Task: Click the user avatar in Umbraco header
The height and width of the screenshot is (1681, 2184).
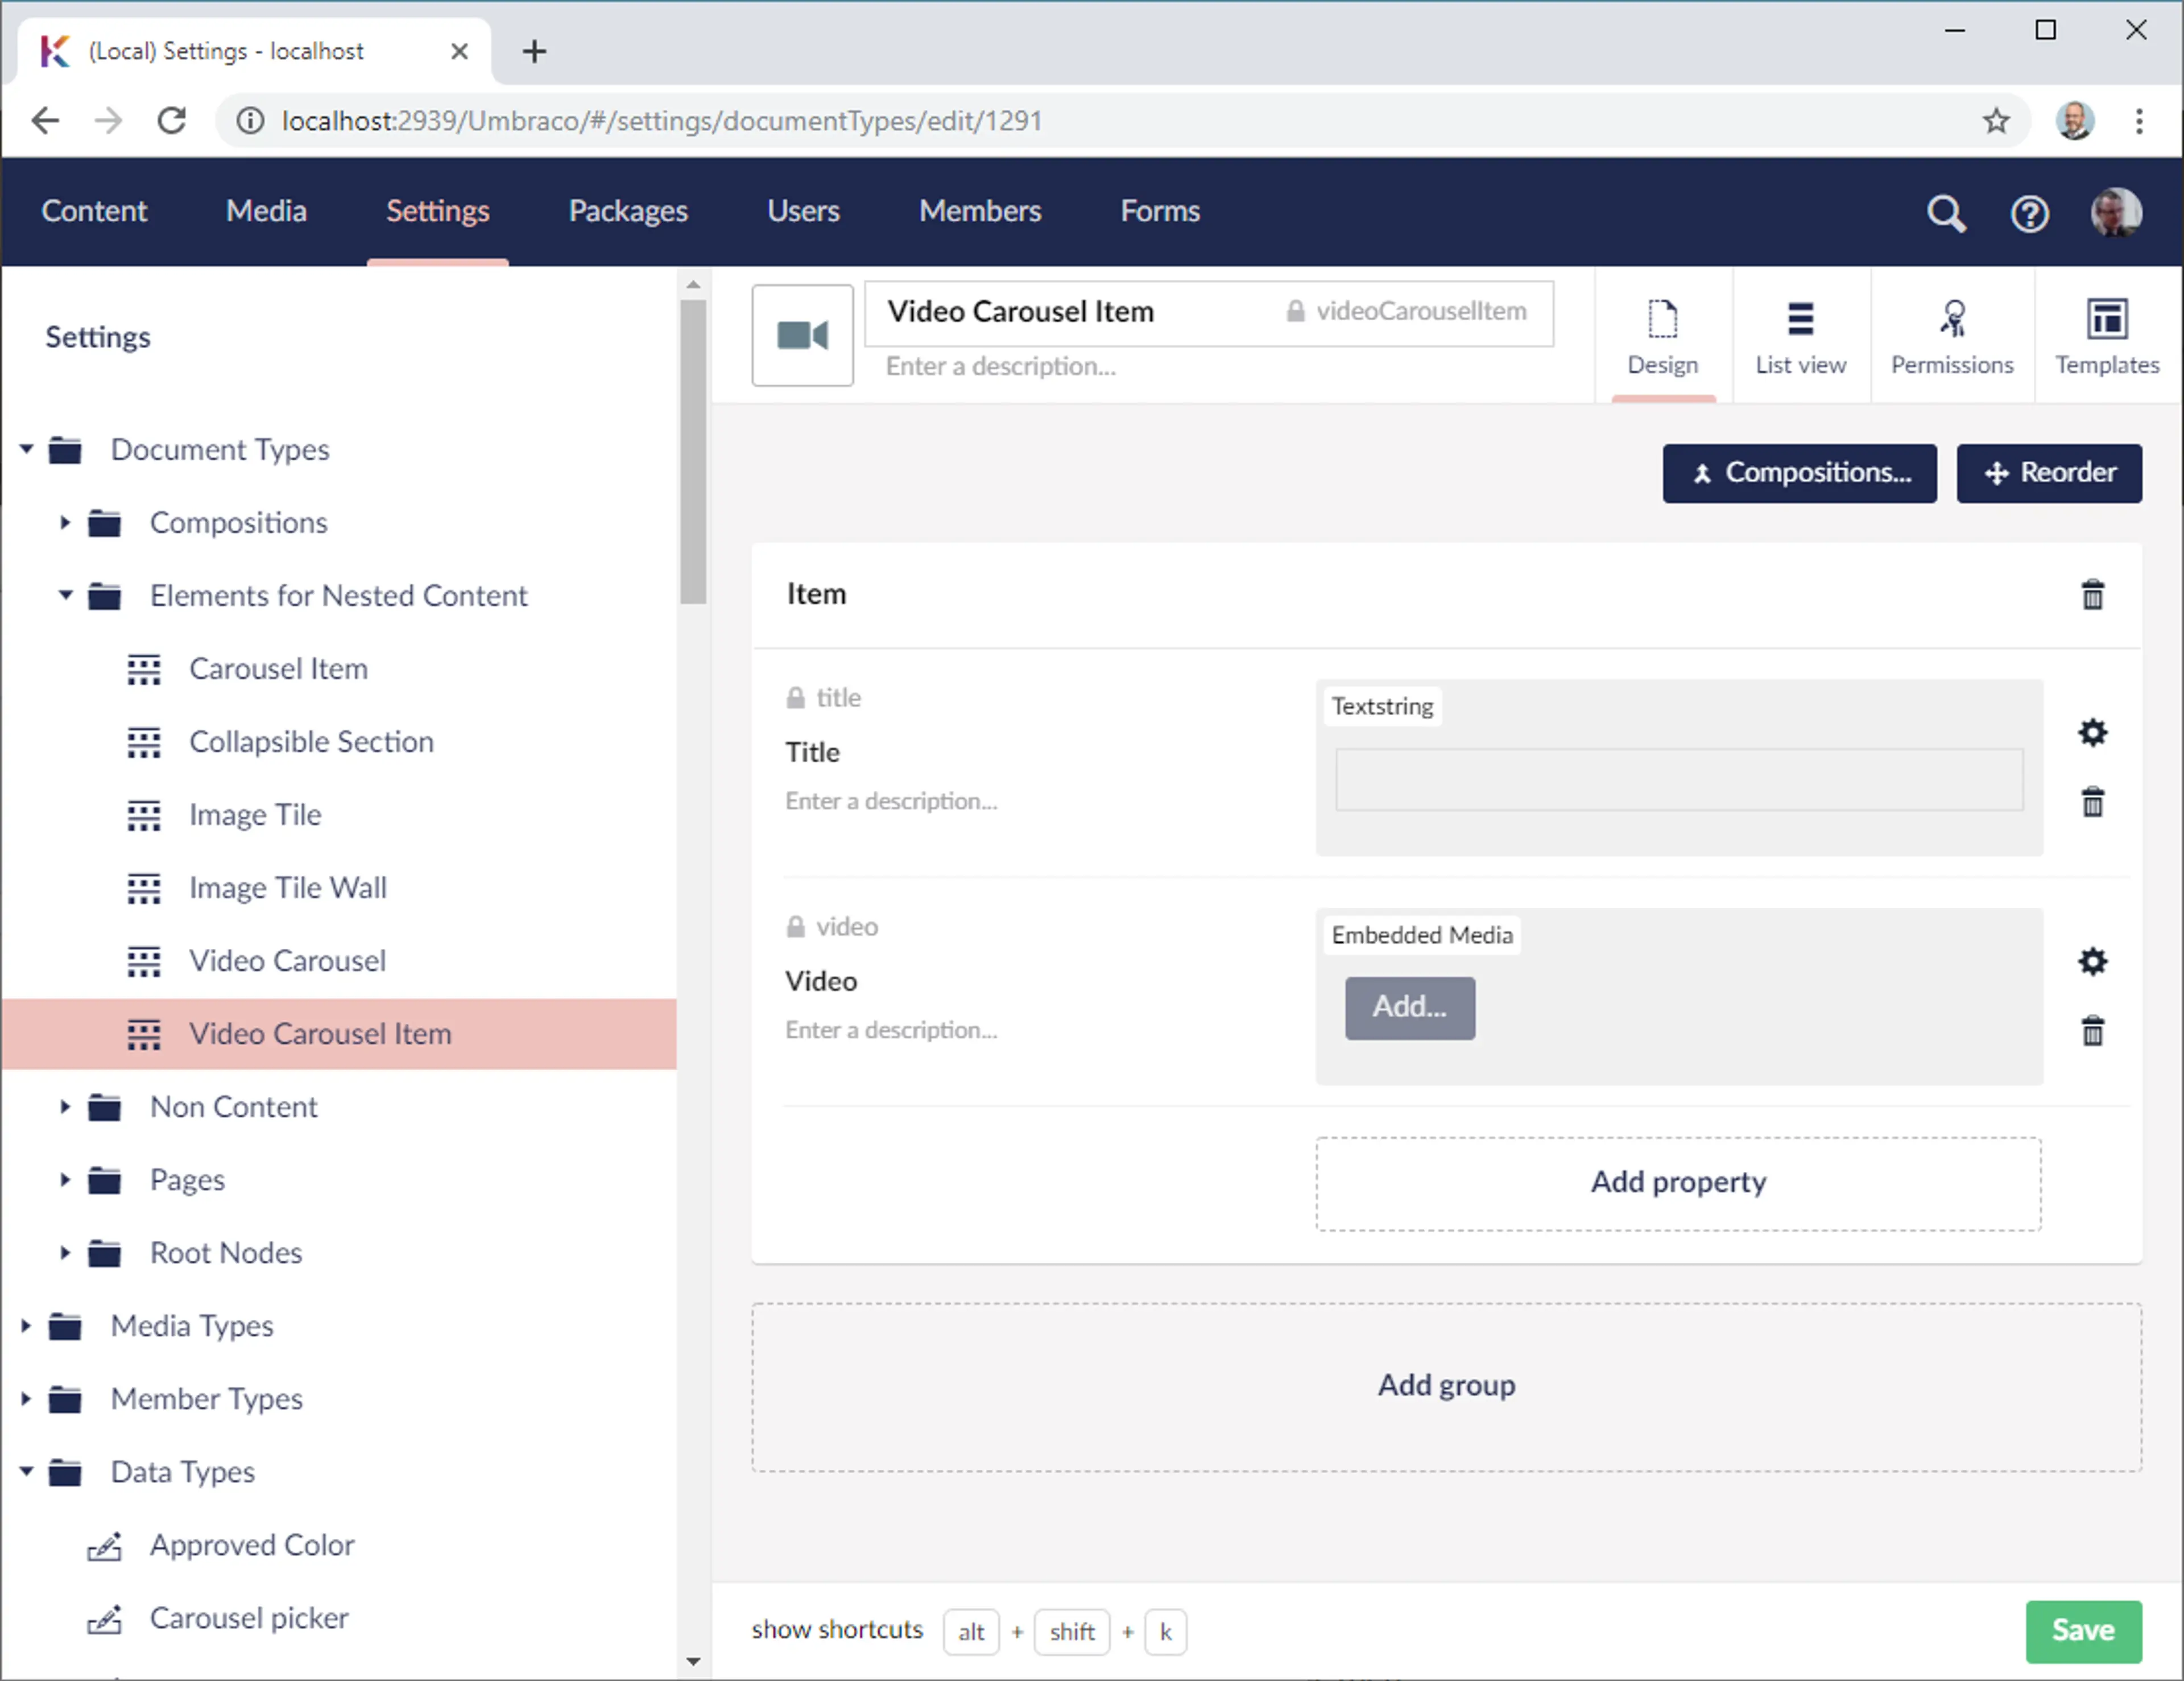Action: [2115, 213]
